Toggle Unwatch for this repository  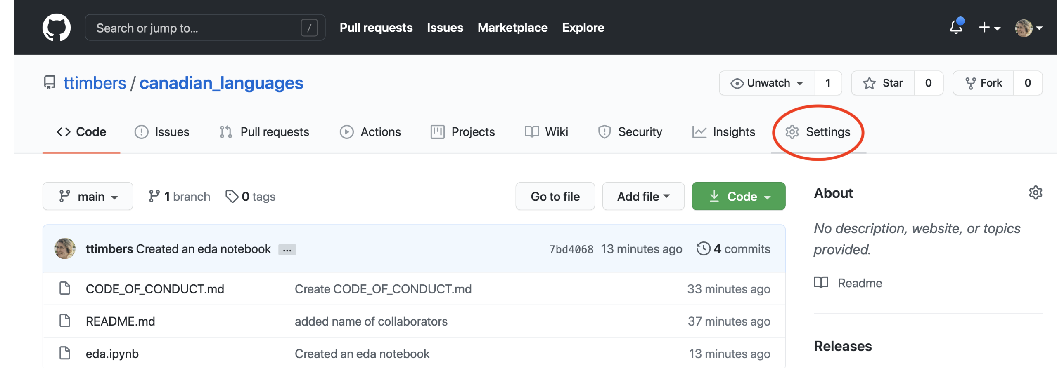coord(767,83)
